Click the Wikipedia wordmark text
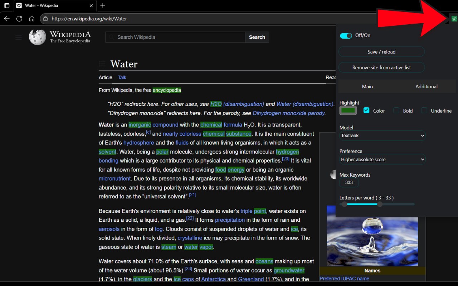This screenshot has width=458, height=286. point(70,34)
